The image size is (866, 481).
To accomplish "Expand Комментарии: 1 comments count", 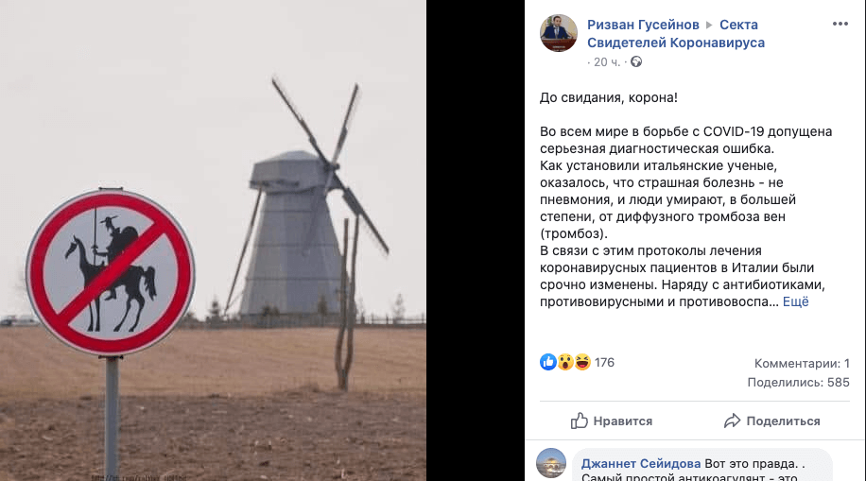I will 802,364.
